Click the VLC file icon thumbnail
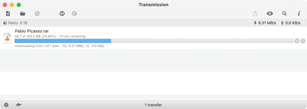The image size is (307, 109). pos(7,38)
